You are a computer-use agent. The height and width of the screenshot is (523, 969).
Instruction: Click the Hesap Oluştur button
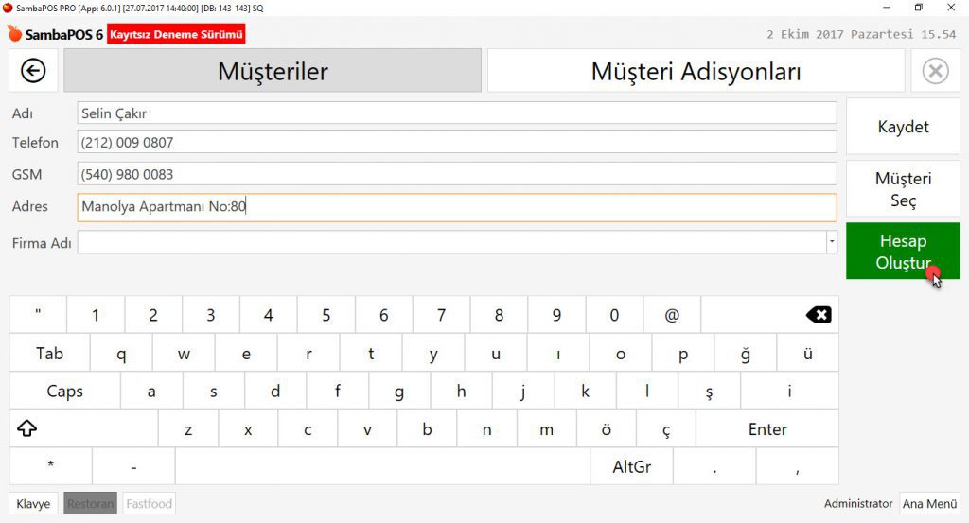coord(903,252)
